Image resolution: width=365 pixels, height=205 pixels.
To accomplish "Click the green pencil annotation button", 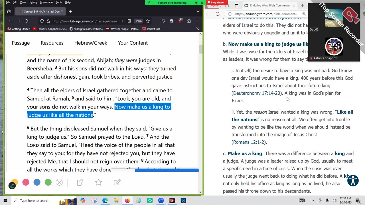I will pyautogui.click(x=12, y=186).
